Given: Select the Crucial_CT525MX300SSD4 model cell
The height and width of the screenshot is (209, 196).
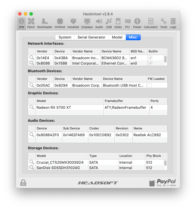Looking at the screenshot, I should 62,162.
